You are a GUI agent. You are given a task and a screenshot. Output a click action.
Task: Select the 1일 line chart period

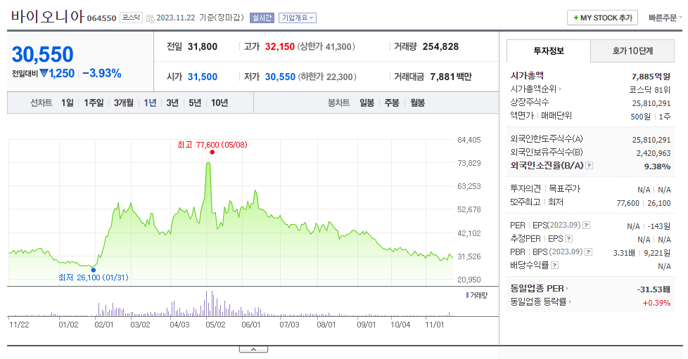(x=67, y=103)
